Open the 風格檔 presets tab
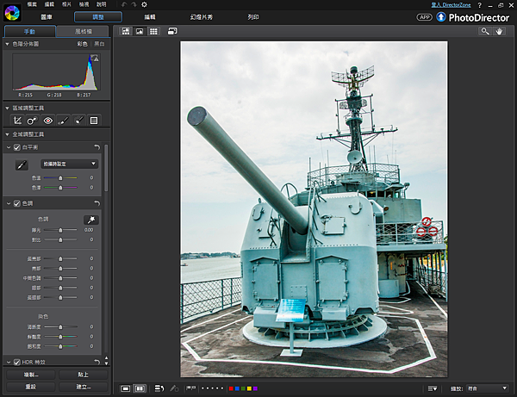Viewport: 517px width, 397px height. 83,31
